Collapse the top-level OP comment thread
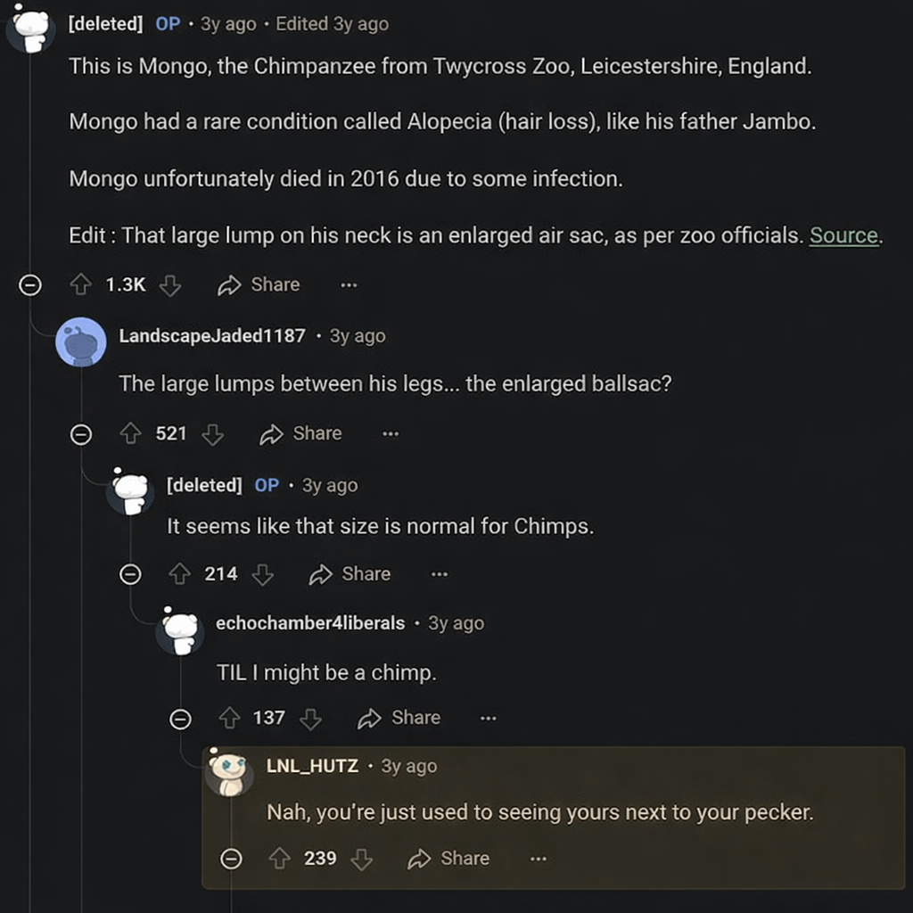The height and width of the screenshot is (913, 913). pos(30,285)
